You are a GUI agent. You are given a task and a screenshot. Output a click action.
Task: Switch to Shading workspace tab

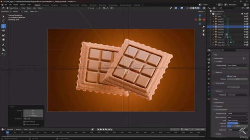click(84, 5)
